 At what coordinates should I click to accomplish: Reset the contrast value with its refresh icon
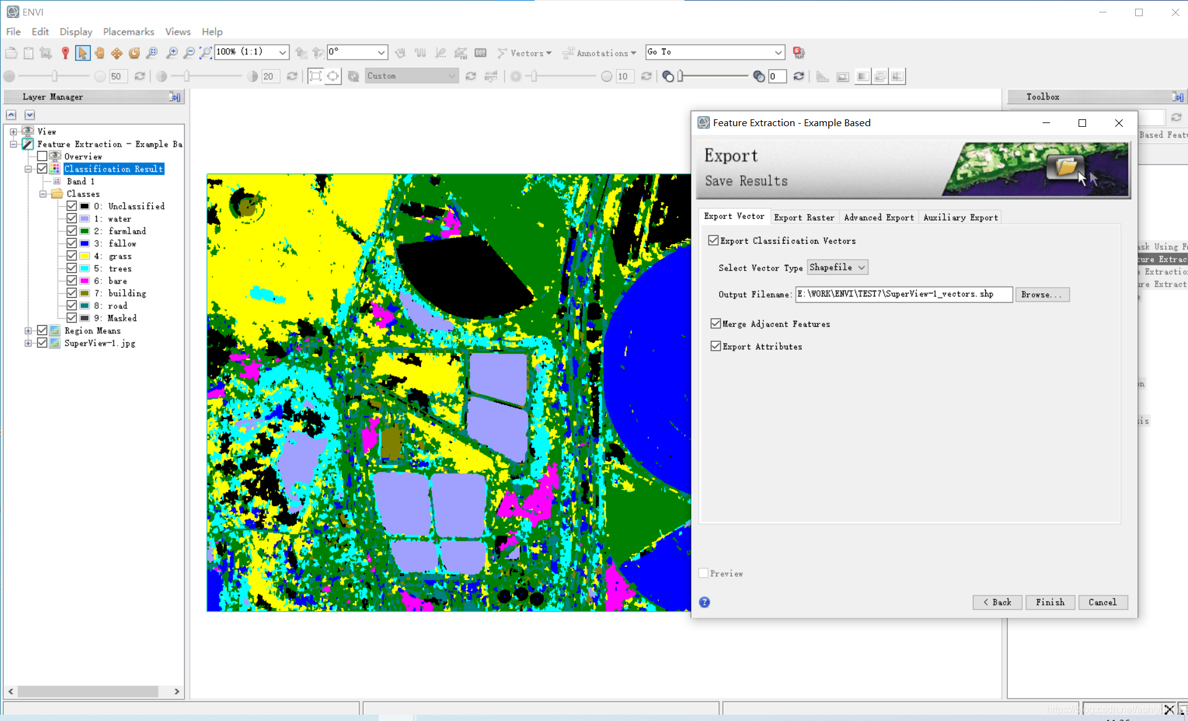292,76
